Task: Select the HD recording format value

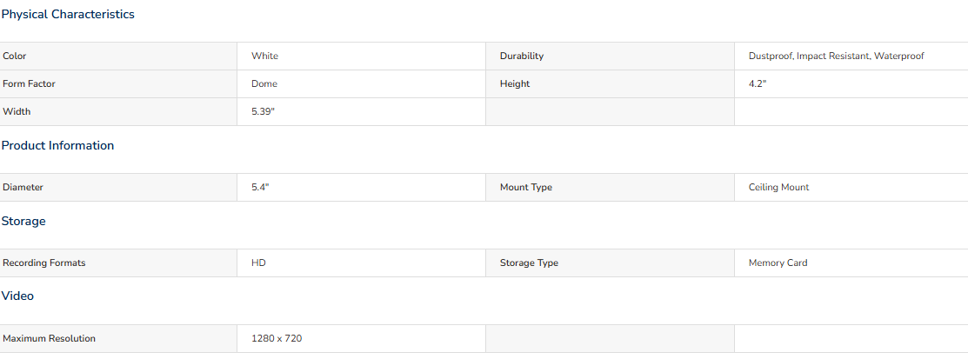Action: pos(258,263)
